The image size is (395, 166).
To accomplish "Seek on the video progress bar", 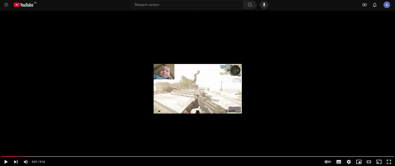I will pyautogui.click(x=197, y=156).
